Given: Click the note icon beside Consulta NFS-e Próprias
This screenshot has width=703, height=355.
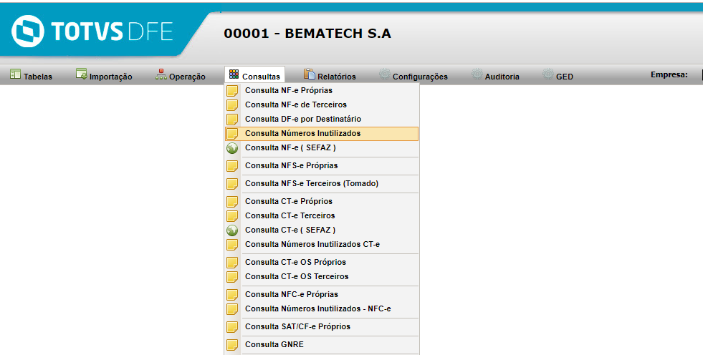Looking at the screenshot, I should point(232,165).
